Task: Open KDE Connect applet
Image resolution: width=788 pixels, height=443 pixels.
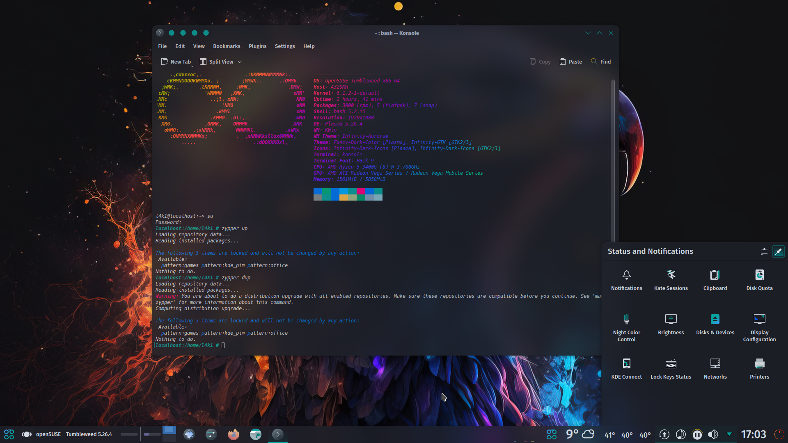Action: pos(626,369)
